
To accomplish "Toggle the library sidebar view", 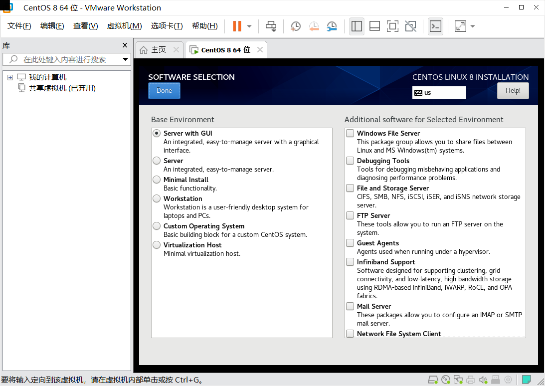I will [x=357, y=26].
